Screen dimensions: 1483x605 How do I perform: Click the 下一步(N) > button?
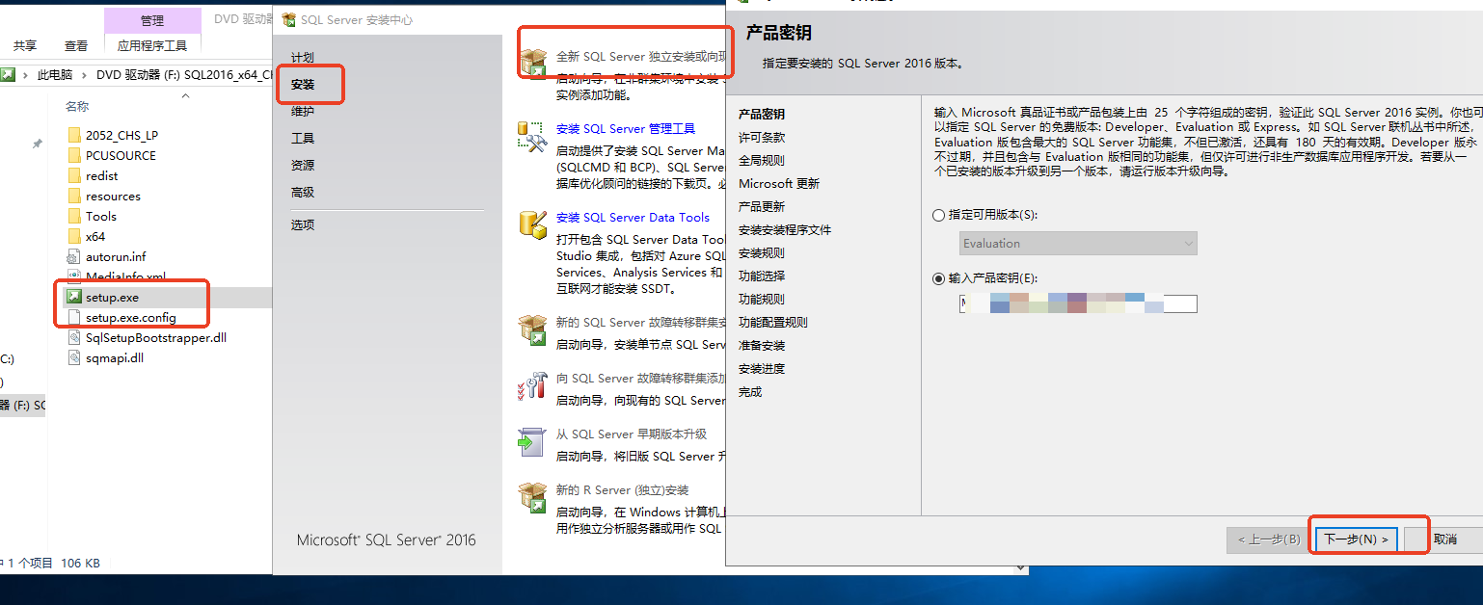(x=1356, y=539)
